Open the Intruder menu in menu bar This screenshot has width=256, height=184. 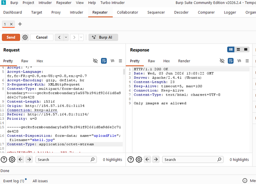coord(45,3)
